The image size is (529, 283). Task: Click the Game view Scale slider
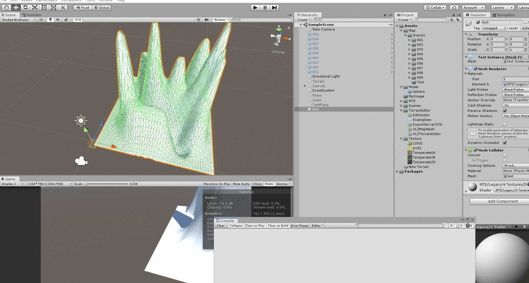pos(107,184)
